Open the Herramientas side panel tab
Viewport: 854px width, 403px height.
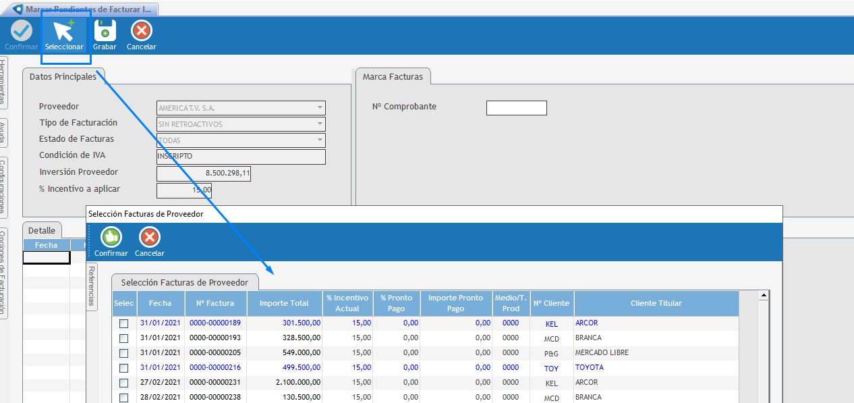click(3, 81)
